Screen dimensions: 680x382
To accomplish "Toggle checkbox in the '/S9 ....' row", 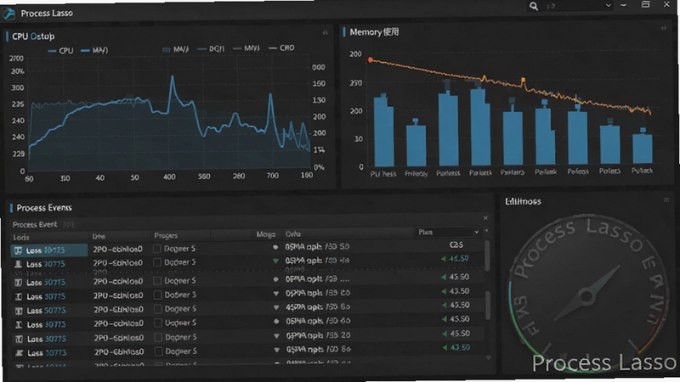I will [x=158, y=281].
